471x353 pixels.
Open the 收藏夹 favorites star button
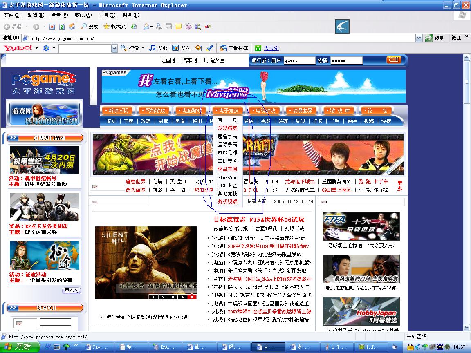[114, 27]
